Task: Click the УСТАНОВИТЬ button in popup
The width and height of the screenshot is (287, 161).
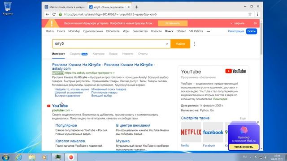Action: click(x=244, y=147)
